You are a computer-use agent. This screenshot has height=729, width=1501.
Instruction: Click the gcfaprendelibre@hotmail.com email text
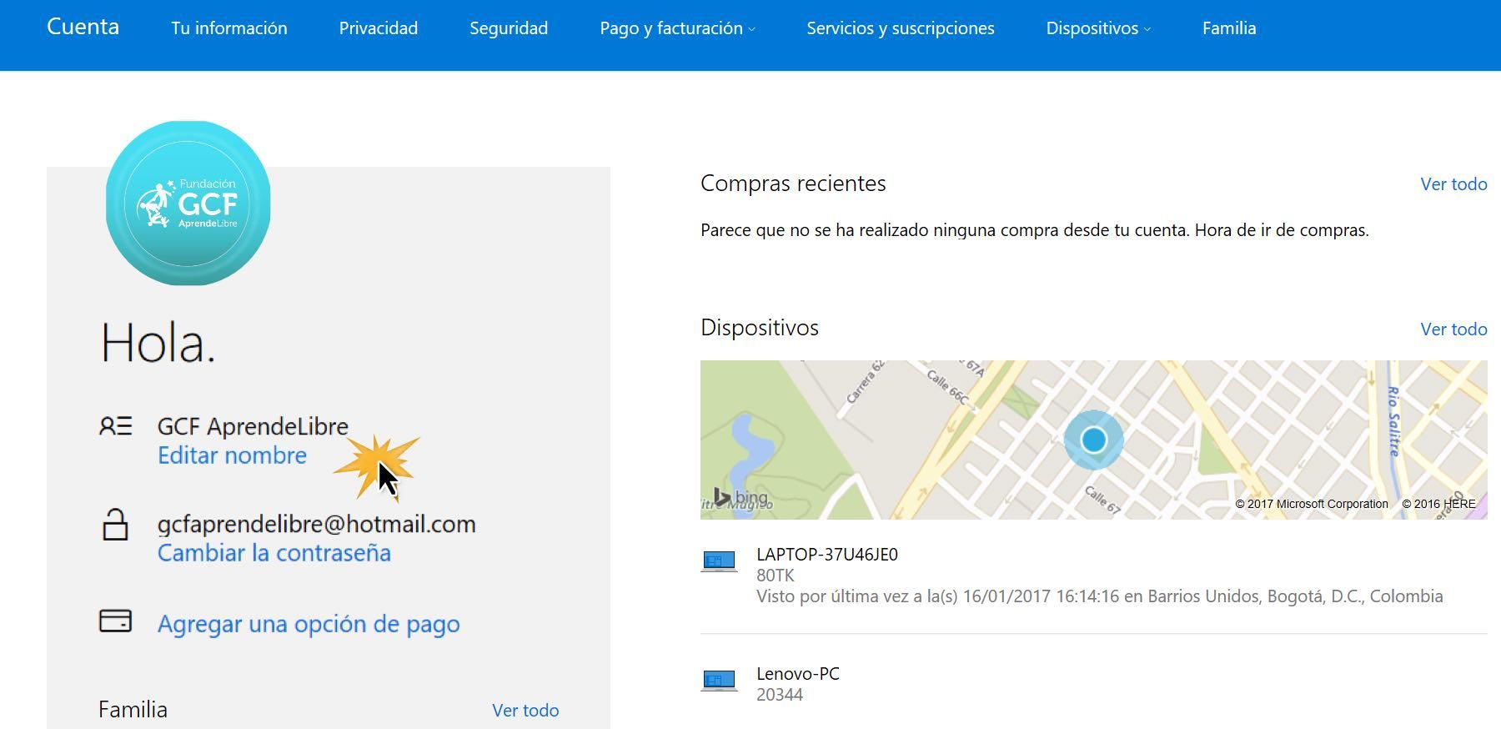tap(317, 524)
